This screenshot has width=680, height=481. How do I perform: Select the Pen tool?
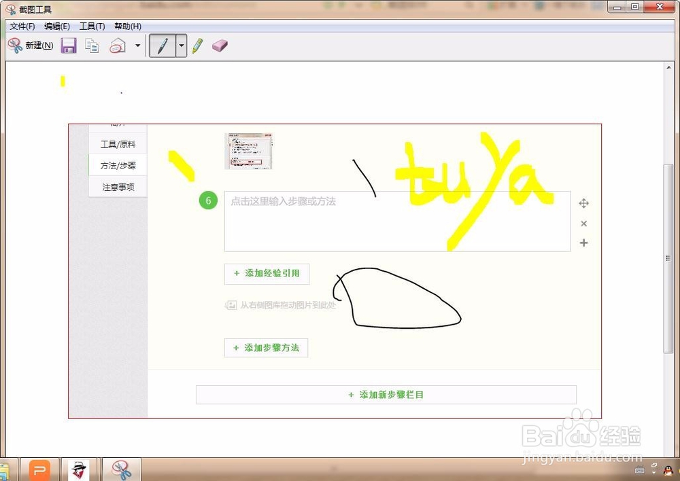pos(163,46)
